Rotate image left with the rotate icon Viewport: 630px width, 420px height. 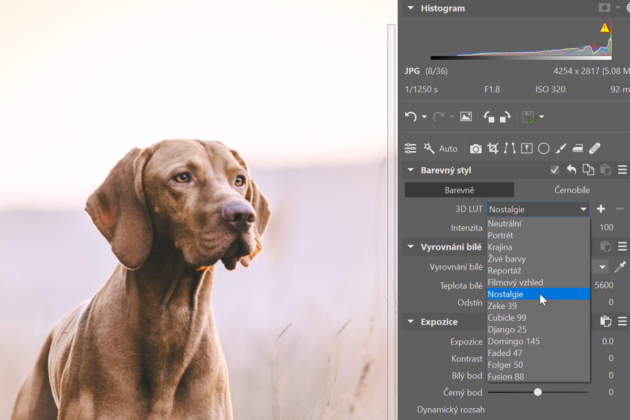(488, 117)
